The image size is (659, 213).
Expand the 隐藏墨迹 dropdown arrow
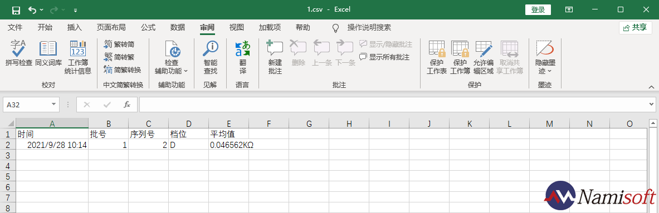coord(550,71)
